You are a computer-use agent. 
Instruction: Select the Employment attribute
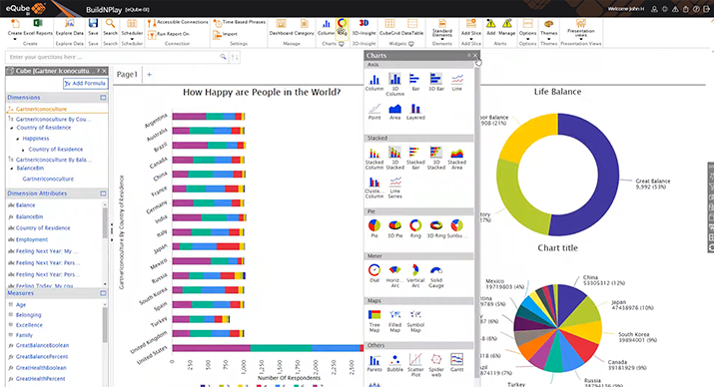pyautogui.click(x=31, y=239)
